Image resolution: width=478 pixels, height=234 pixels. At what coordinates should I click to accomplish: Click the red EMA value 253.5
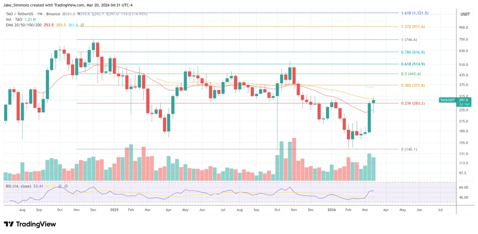(49, 25)
